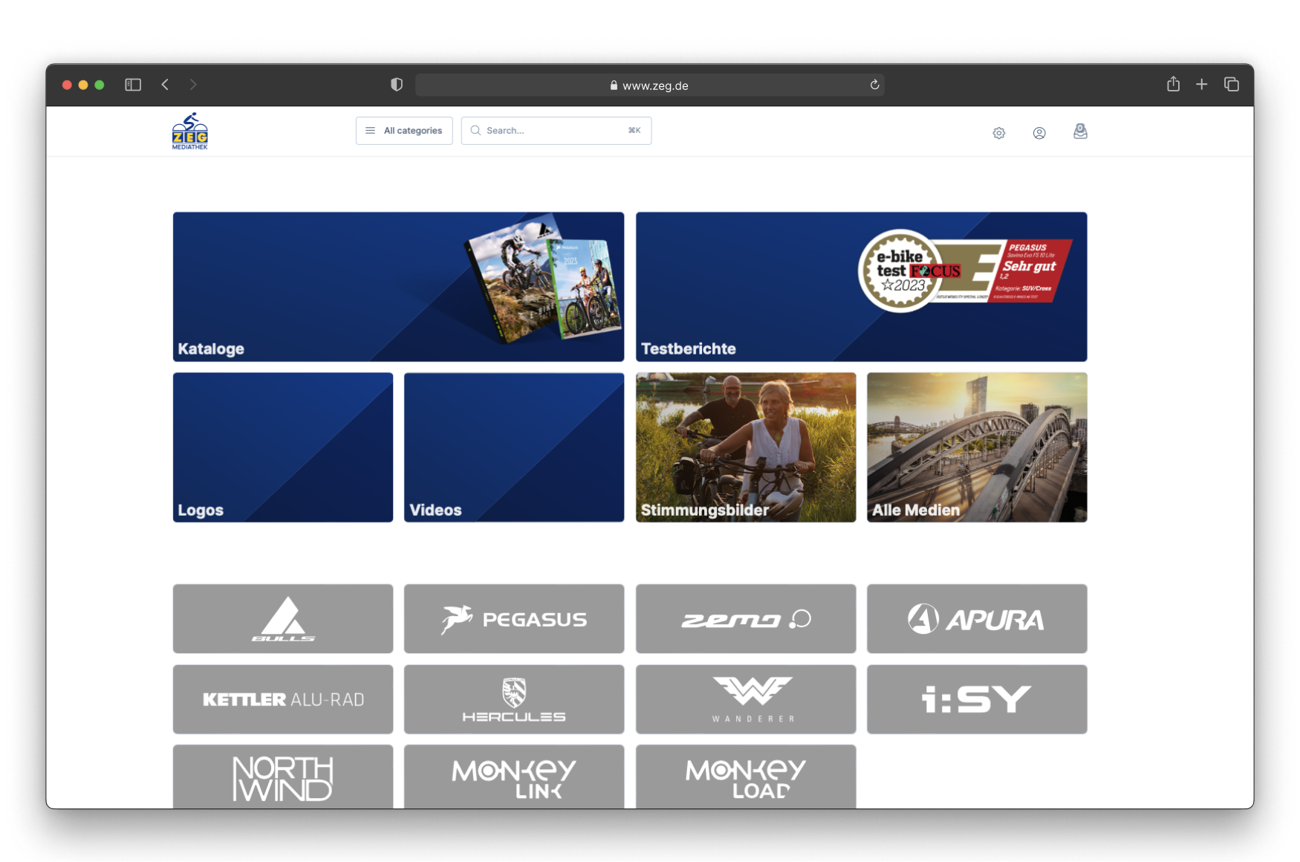Image resolution: width=1300 pixels, height=862 pixels.
Task: Open the privacy shield icon
Action: point(397,85)
